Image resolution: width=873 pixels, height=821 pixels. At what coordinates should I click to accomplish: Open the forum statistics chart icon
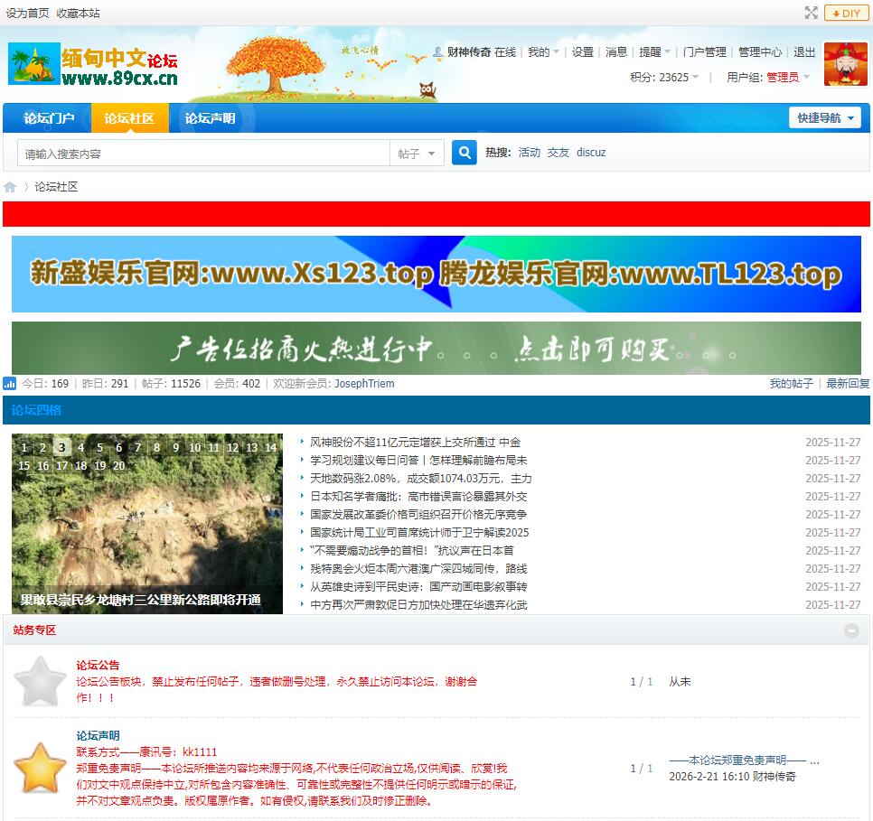[x=10, y=384]
